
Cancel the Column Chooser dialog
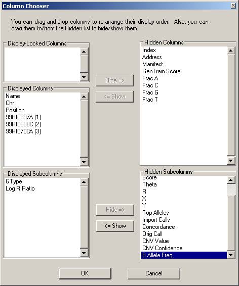(153, 273)
